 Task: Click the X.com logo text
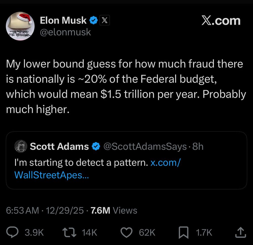221,21
